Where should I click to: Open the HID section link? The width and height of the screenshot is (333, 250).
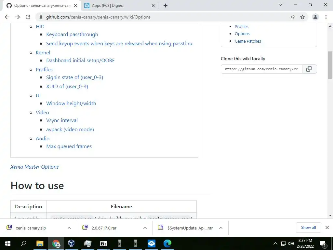tap(40, 27)
